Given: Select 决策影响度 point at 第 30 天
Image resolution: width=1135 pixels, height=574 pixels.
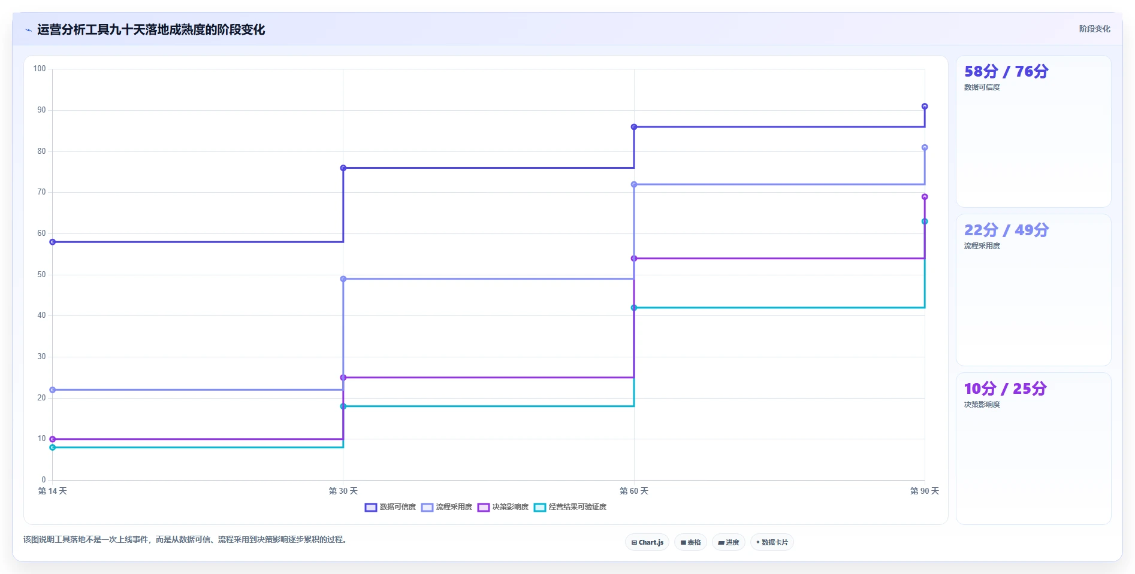Looking at the screenshot, I should click(343, 378).
